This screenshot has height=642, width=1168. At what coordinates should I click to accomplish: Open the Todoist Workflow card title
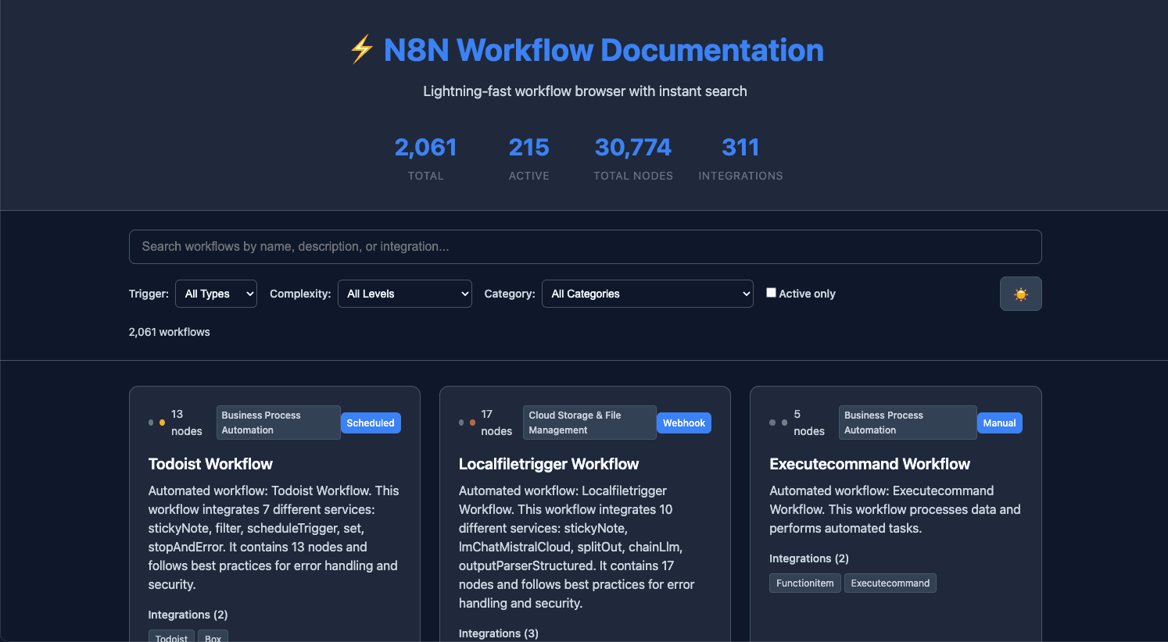click(x=210, y=464)
